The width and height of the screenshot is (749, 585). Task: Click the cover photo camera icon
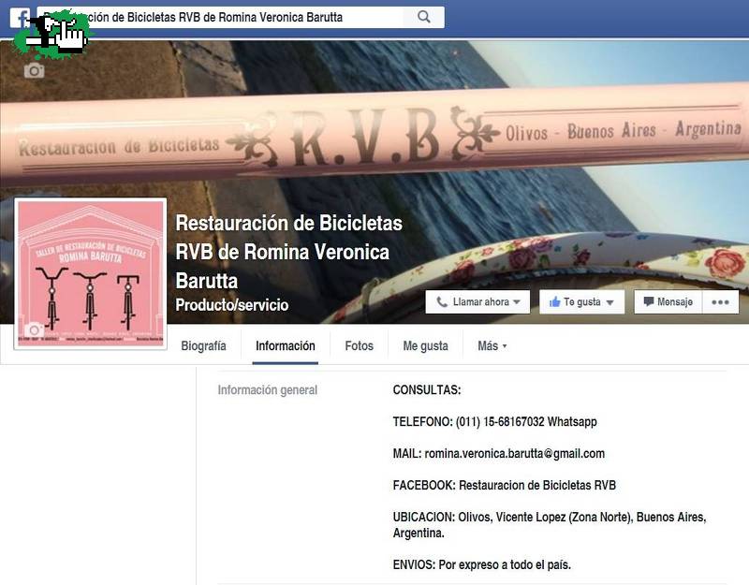[34, 71]
